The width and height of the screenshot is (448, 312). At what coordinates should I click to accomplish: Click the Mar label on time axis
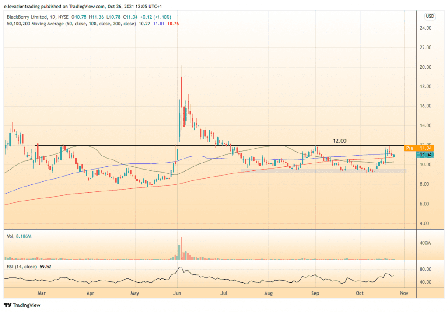pyautogui.click(x=42, y=293)
